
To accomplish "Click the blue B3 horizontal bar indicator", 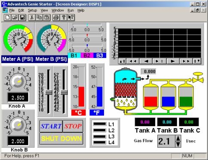I will 87,45.
